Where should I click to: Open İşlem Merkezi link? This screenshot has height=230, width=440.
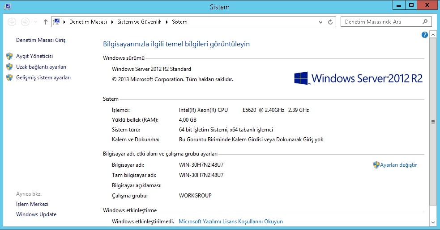tap(32, 204)
